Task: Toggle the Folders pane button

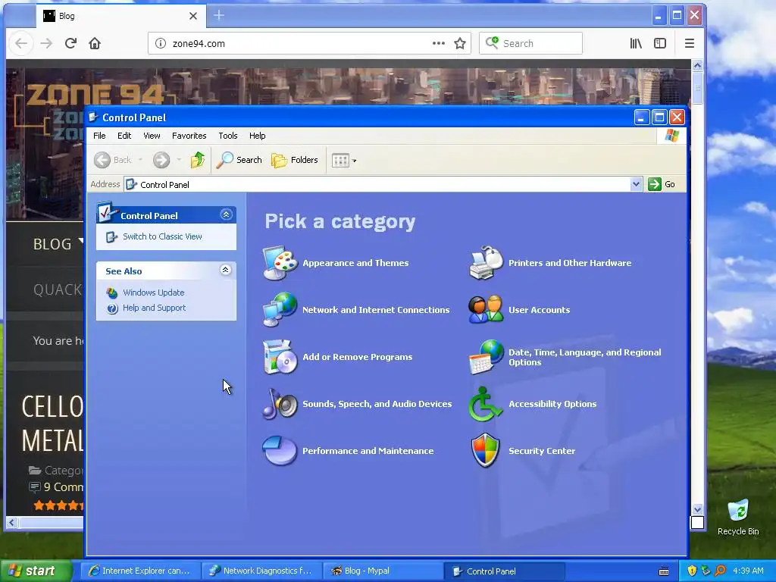Action: pyautogui.click(x=295, y=160)
